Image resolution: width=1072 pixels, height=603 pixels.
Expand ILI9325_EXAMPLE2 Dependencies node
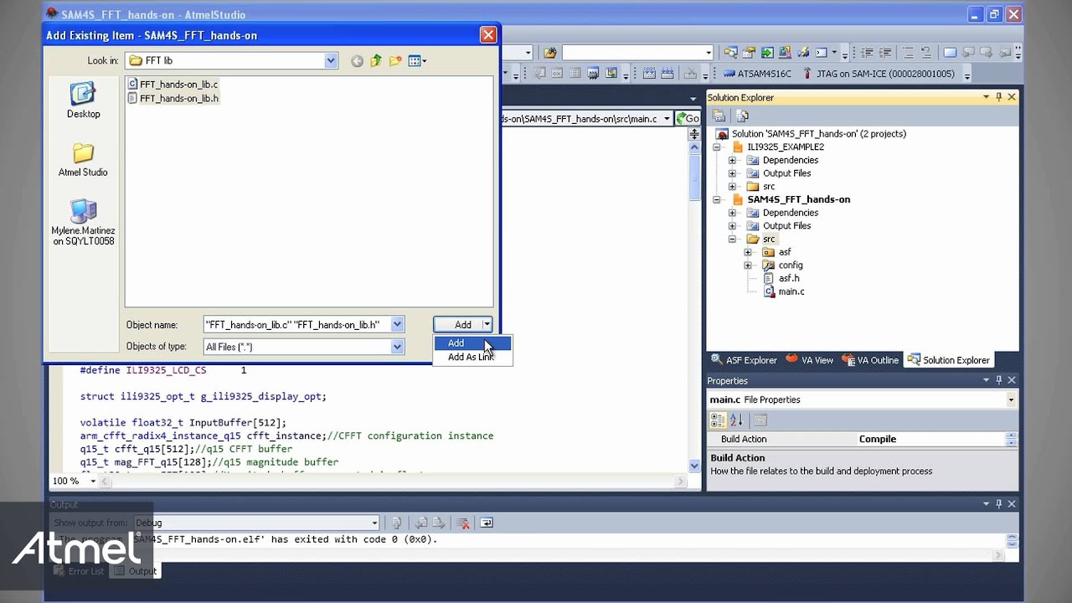(732, 160)
